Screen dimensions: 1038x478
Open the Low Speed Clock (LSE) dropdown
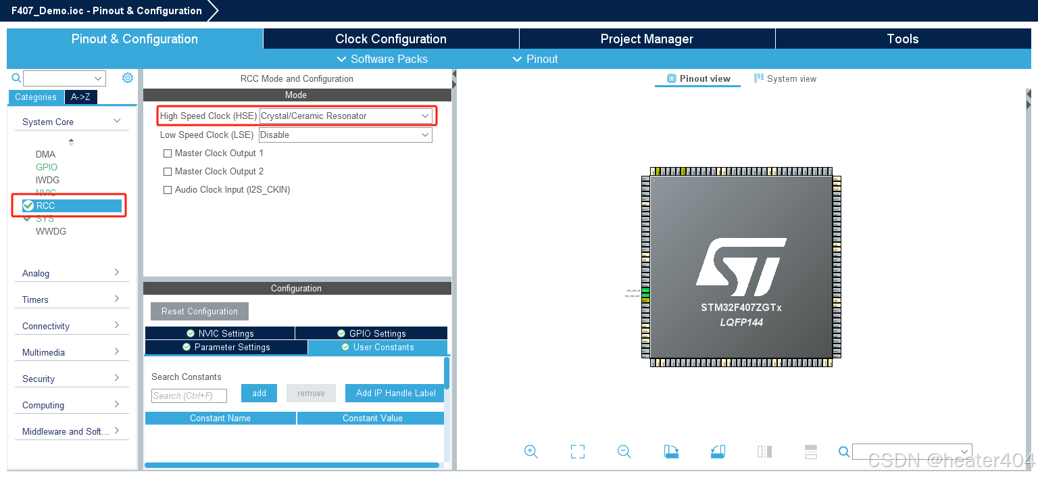coord(345,135)
